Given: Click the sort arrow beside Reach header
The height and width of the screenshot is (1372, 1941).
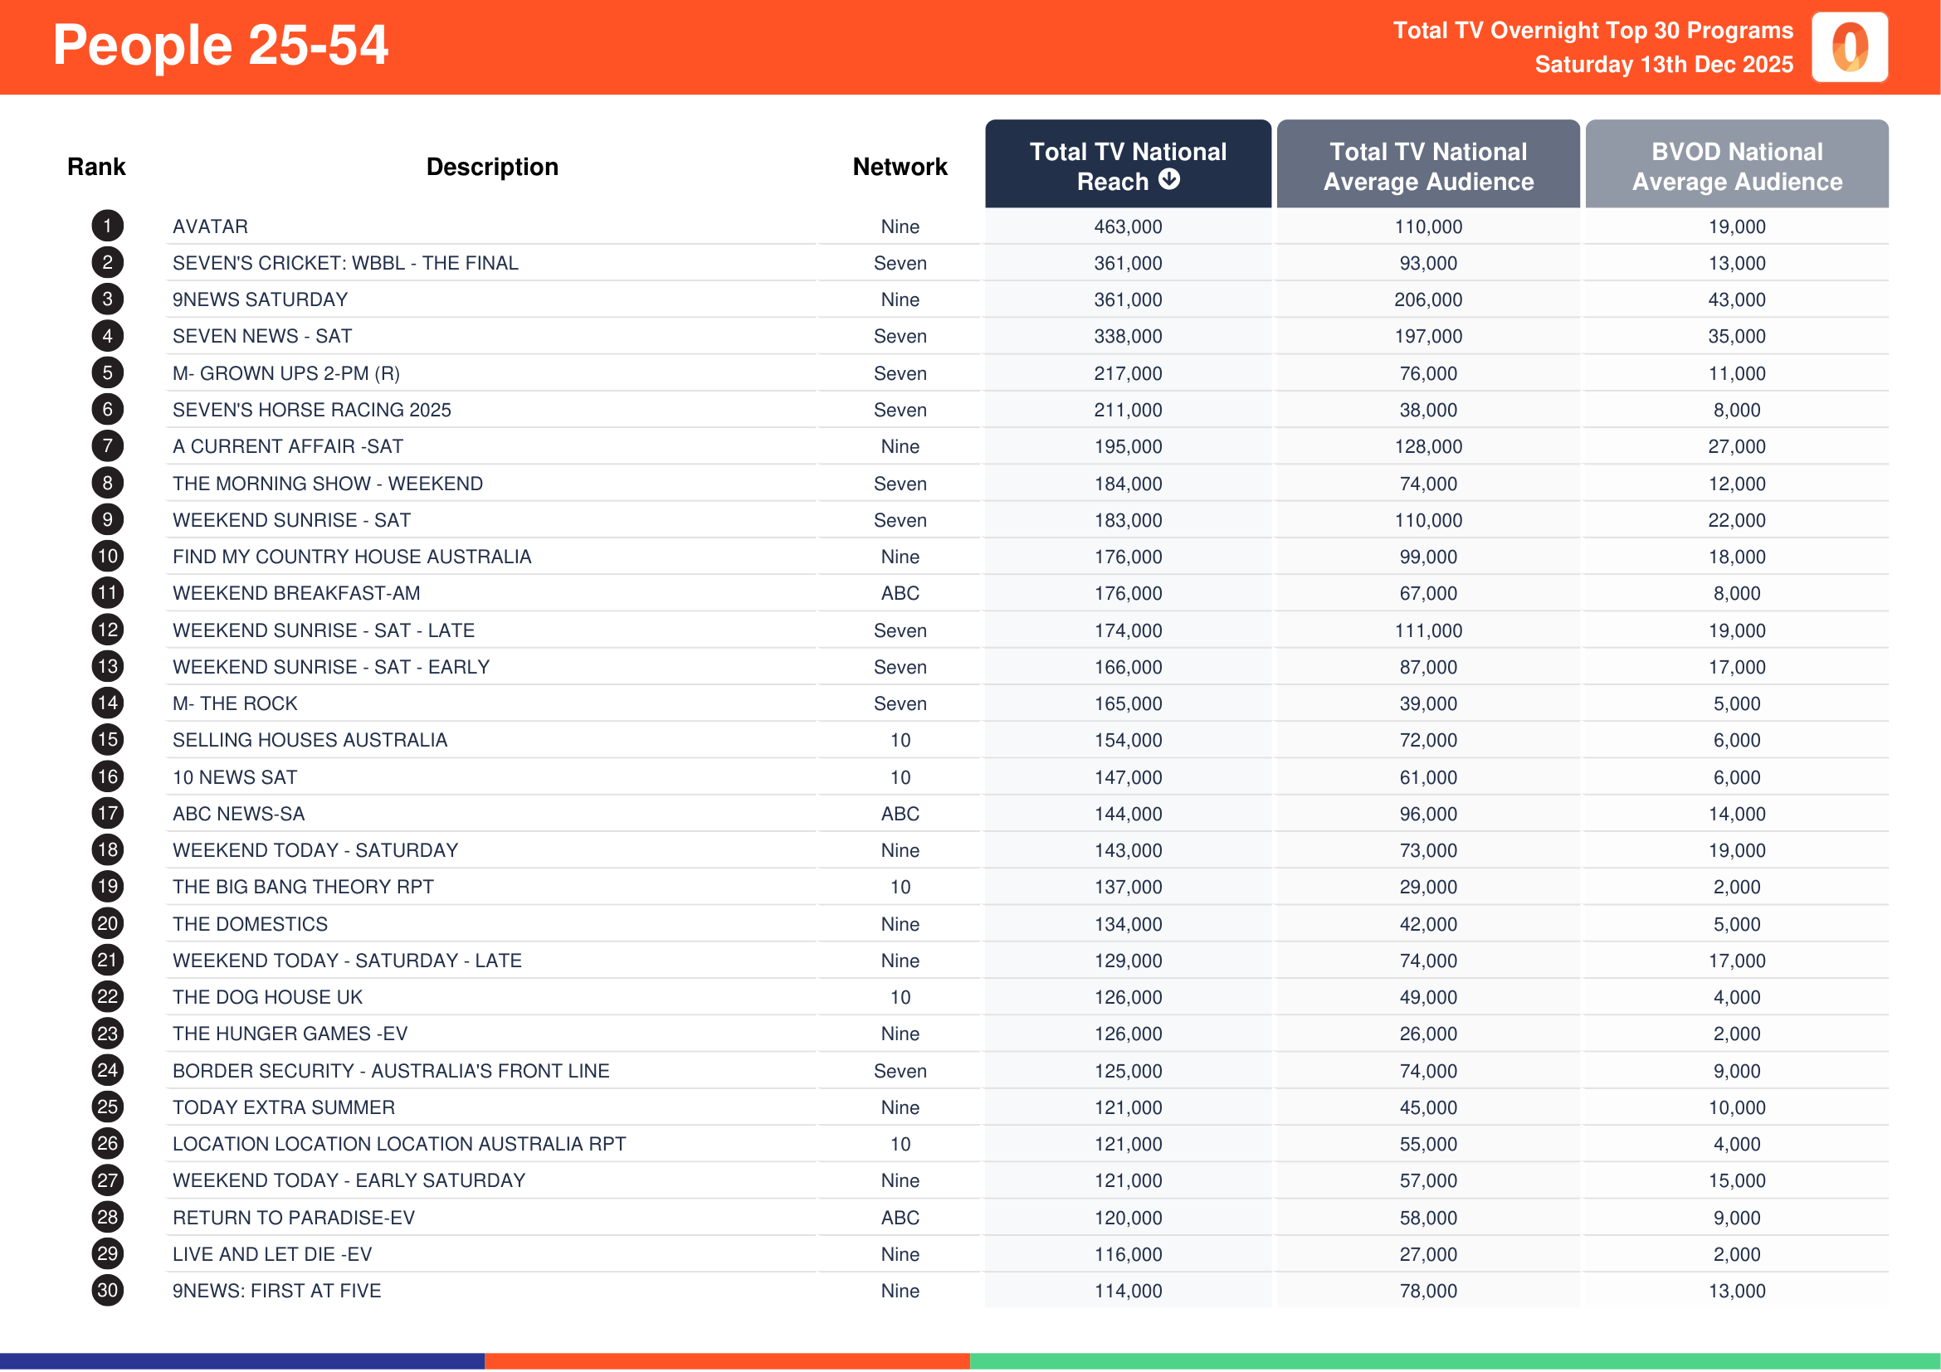Looking at the screenshot, I should 1168,179.
